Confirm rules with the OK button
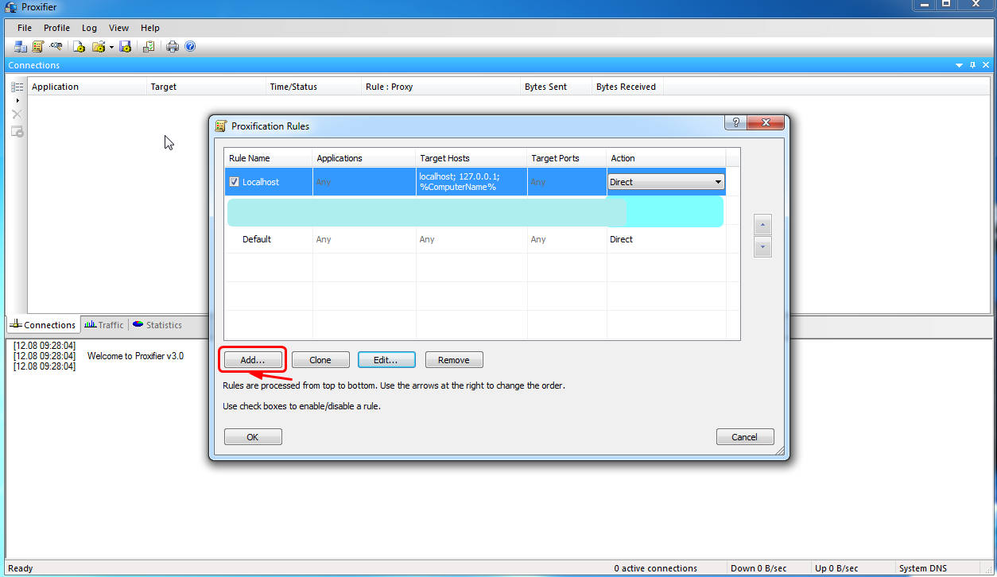 253,437
